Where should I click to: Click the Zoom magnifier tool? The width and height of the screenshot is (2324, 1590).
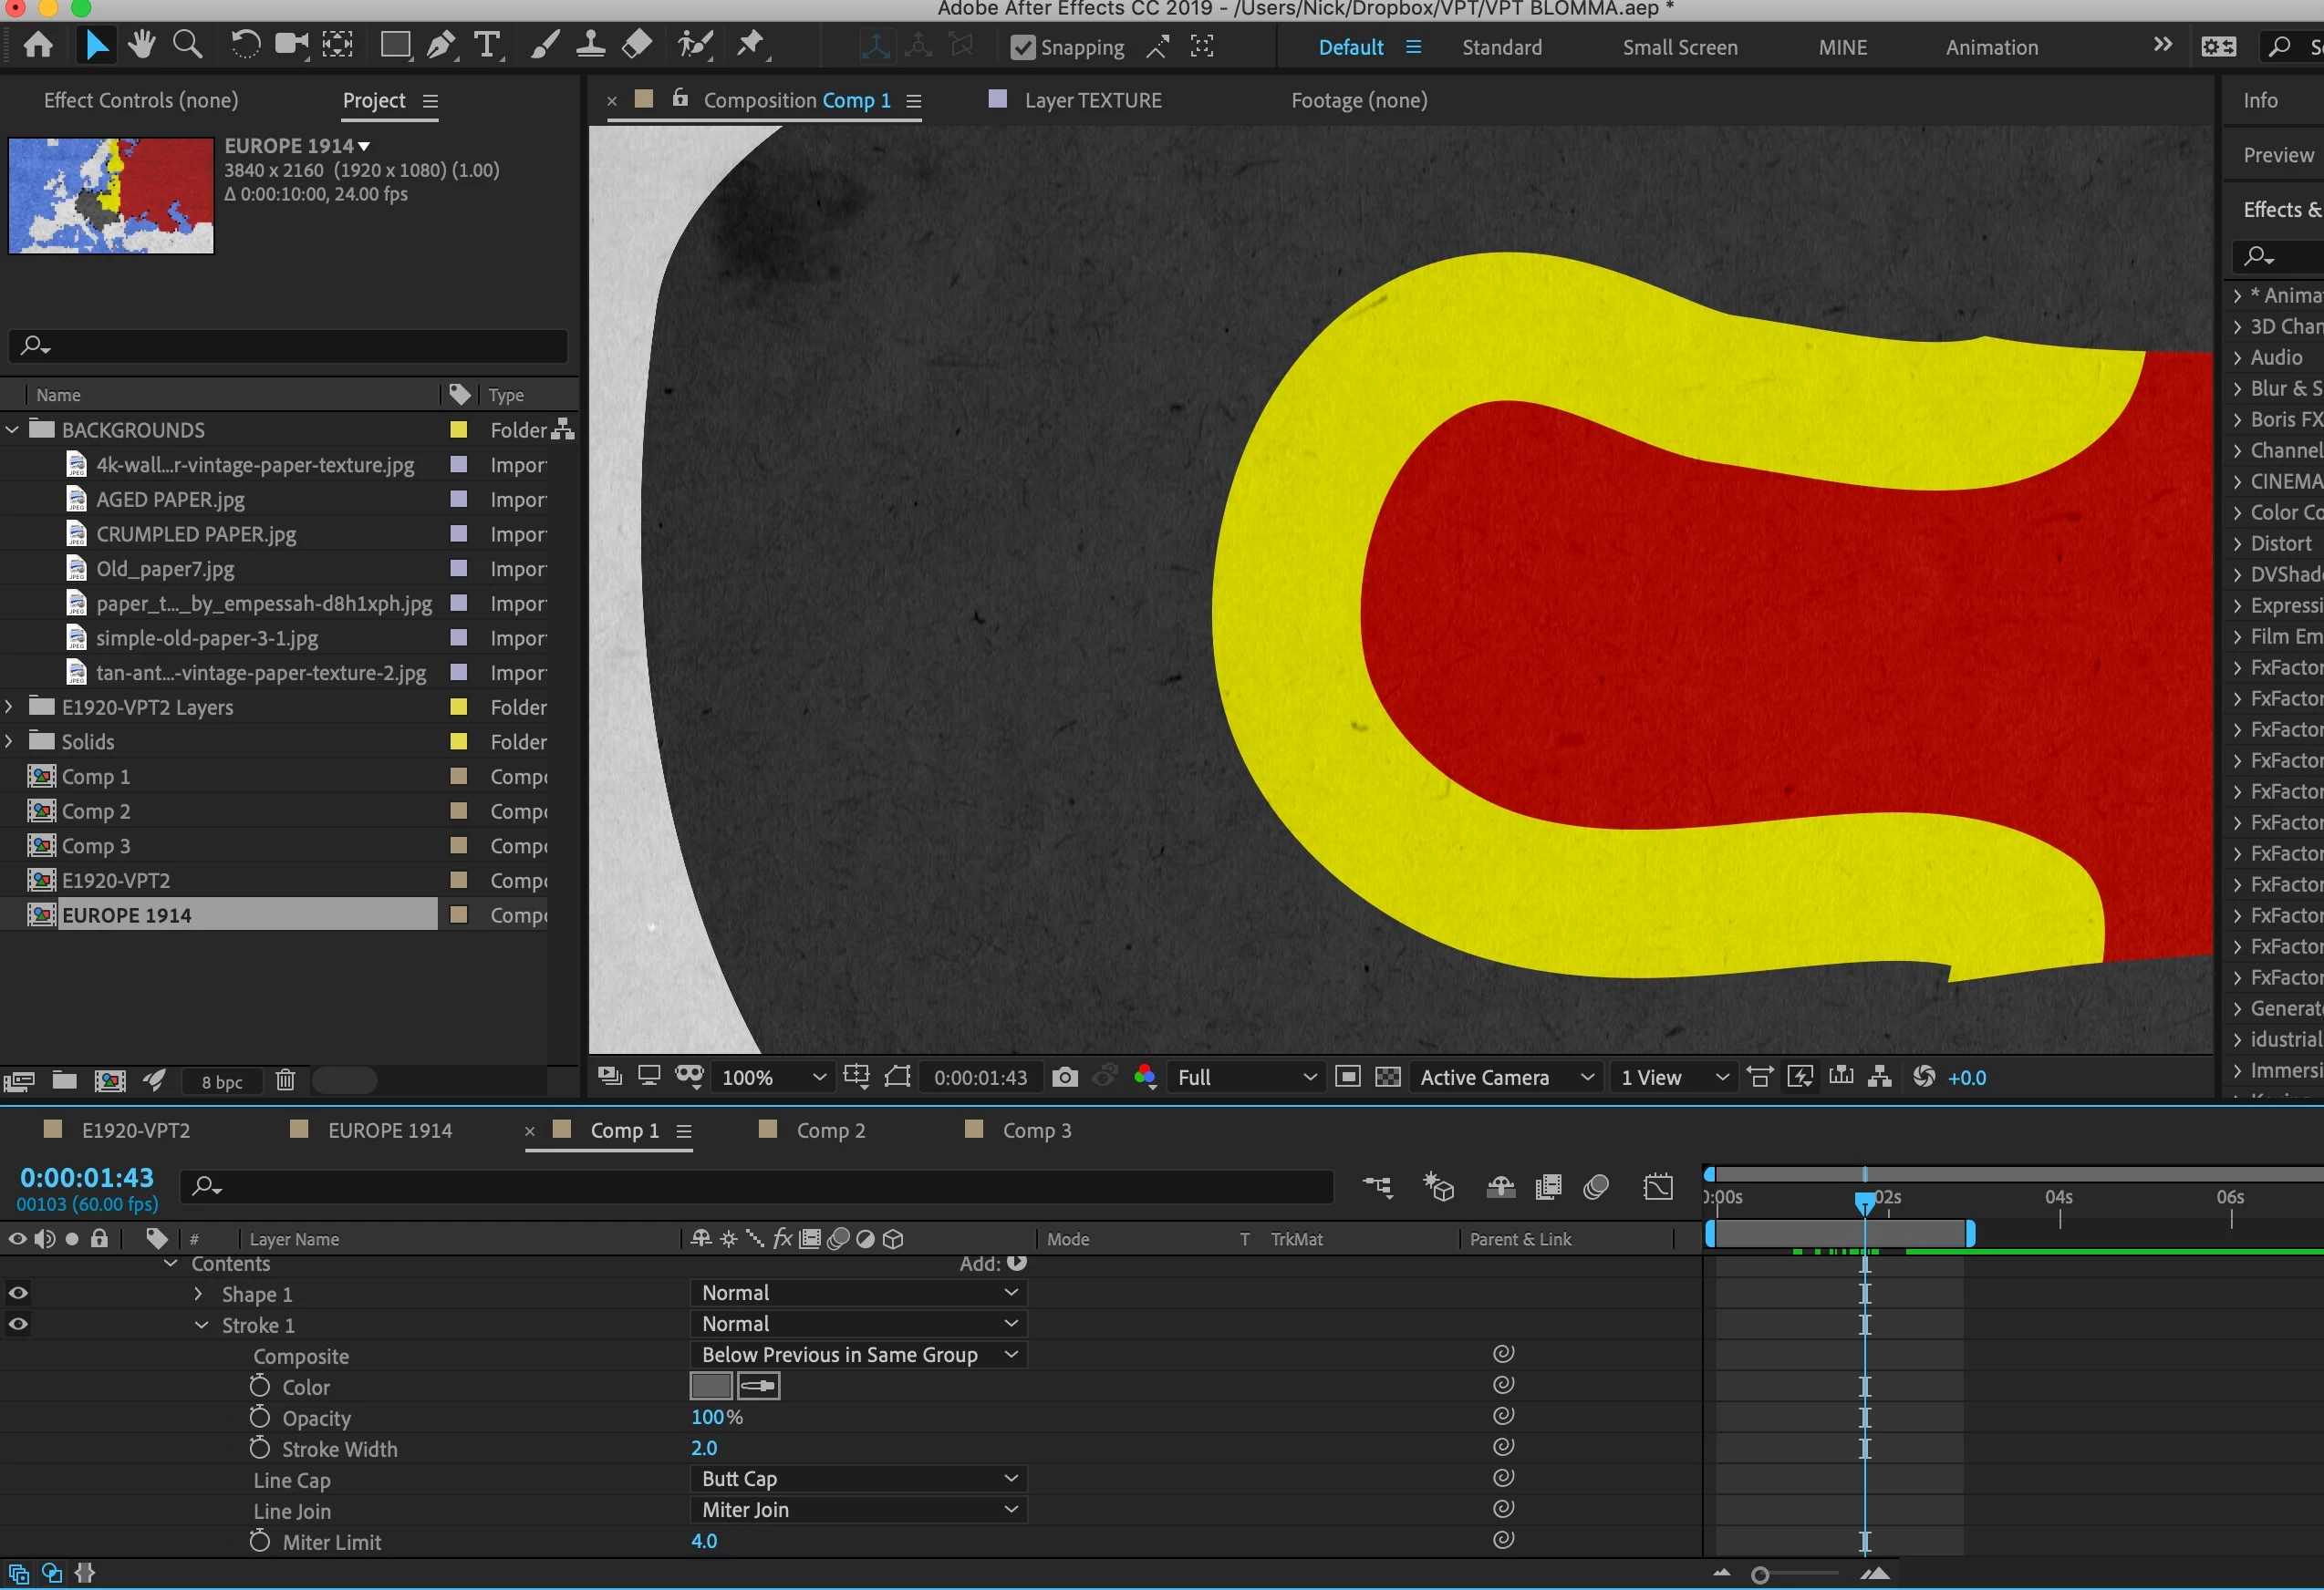(x=187, y=45)
